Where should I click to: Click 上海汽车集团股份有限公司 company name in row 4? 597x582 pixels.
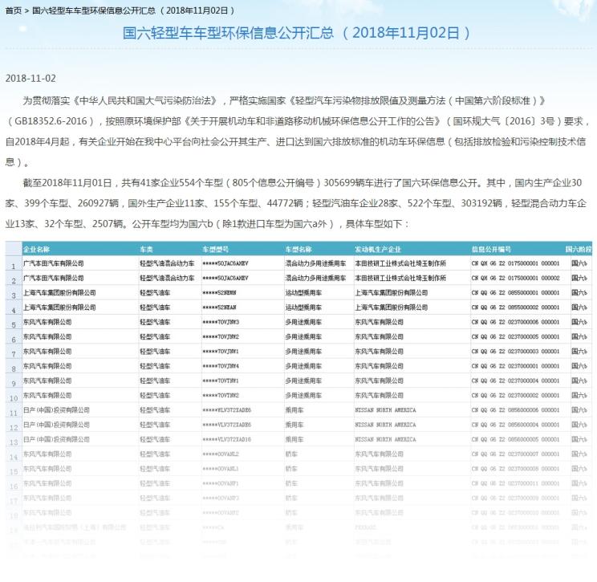pyautogui.click(x=59, y=307)
